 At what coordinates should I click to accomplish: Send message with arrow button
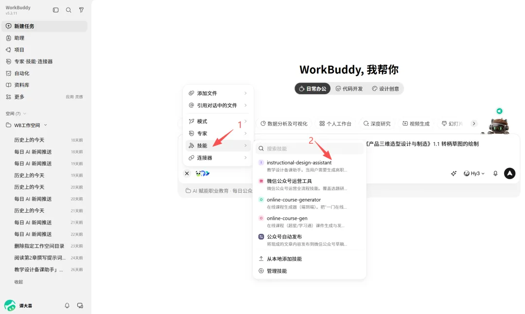click(509, 173)
